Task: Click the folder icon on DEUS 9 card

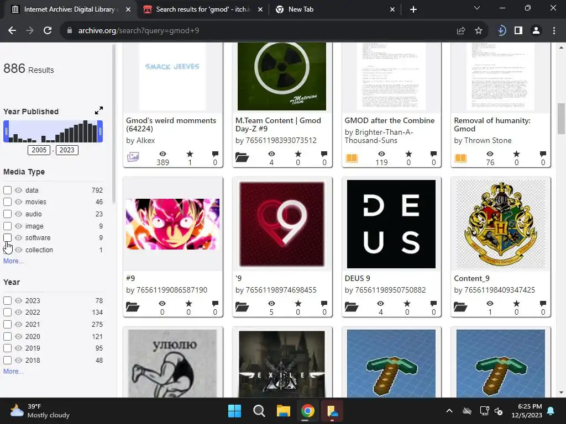Action: [352, 307]
